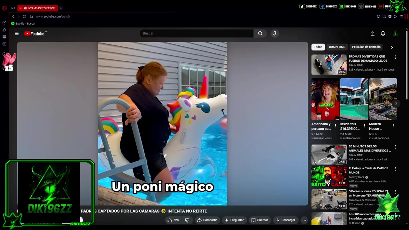
Task: Open a new tab with the plus button
Action: click(x=61, y=8)
